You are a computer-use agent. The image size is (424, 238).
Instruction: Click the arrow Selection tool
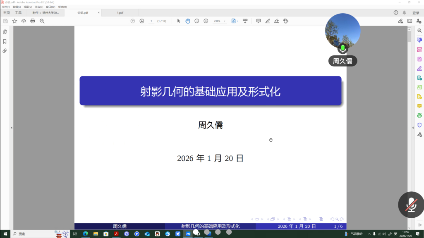(x=179, y=21)
